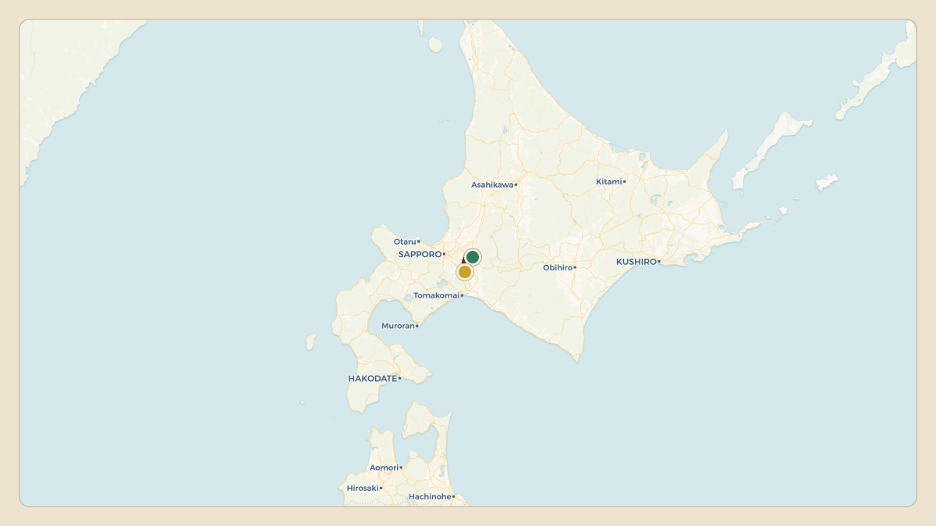936x526 pixels.
Task: Click the Obihiro city dot marker
Action: pyautogui.click(x=575, y=268)
